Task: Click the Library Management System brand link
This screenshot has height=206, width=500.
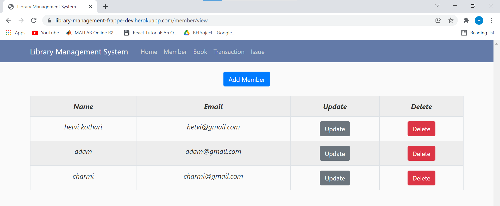Action: tap(79, 52)
